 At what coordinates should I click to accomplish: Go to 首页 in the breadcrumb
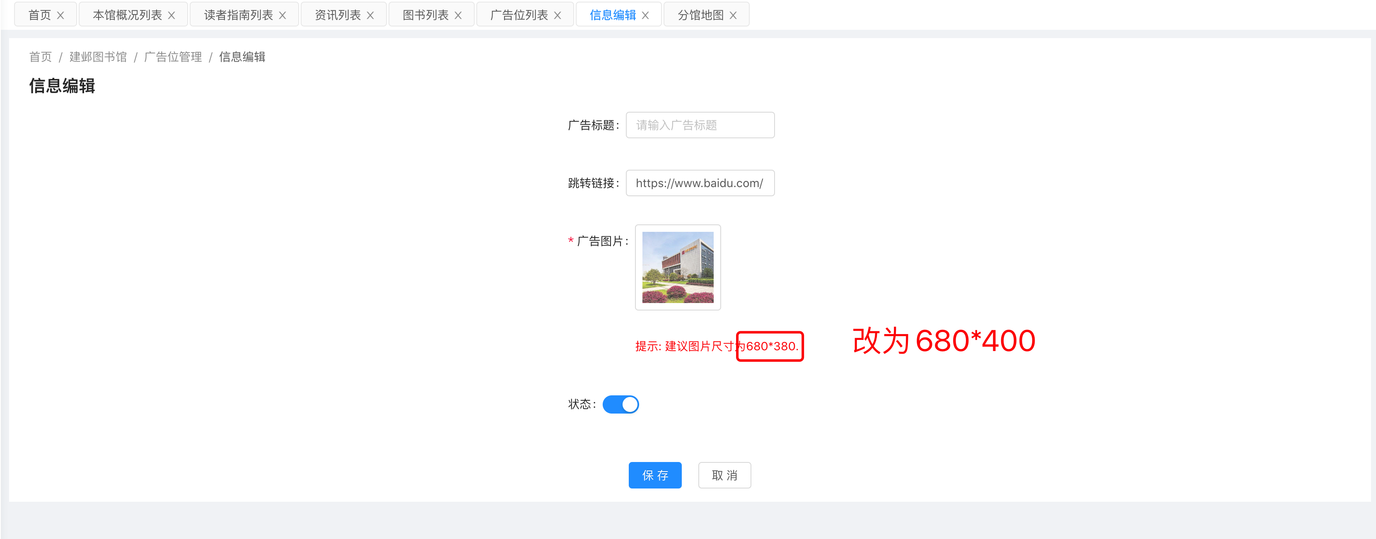click(41, 57)
